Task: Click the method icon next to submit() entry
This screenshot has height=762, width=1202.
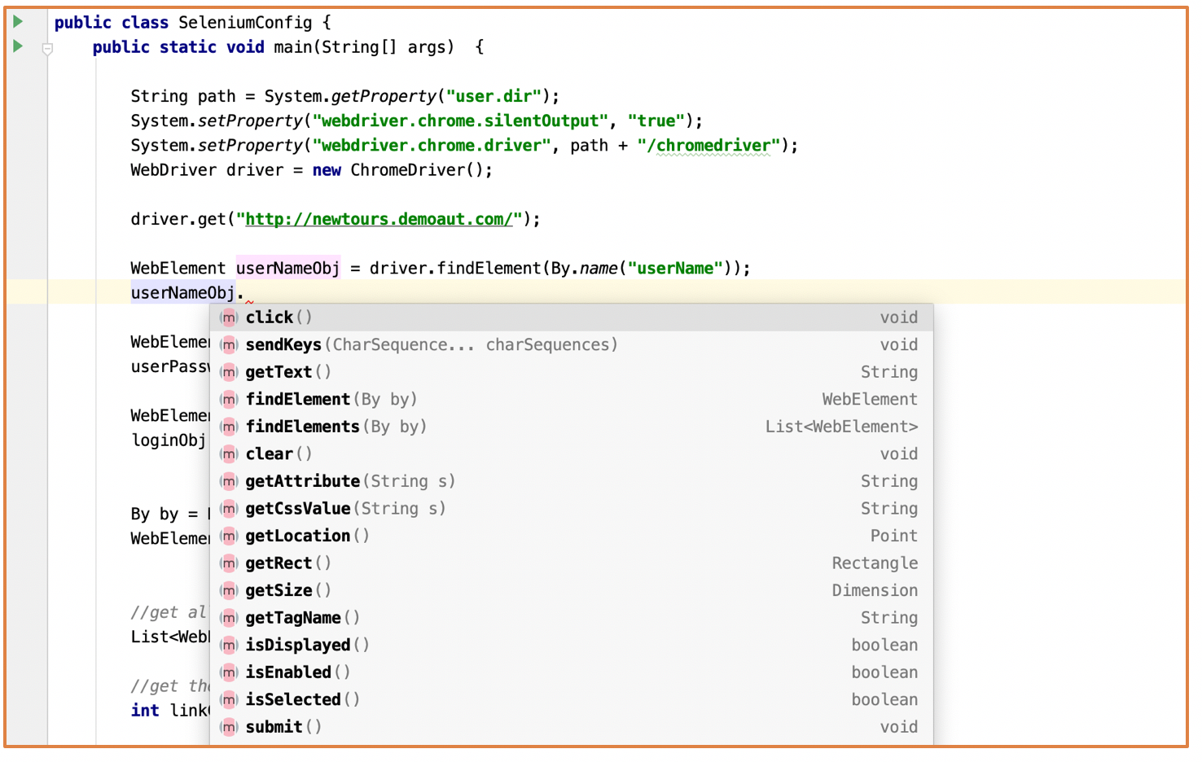Action: point(229,726)
